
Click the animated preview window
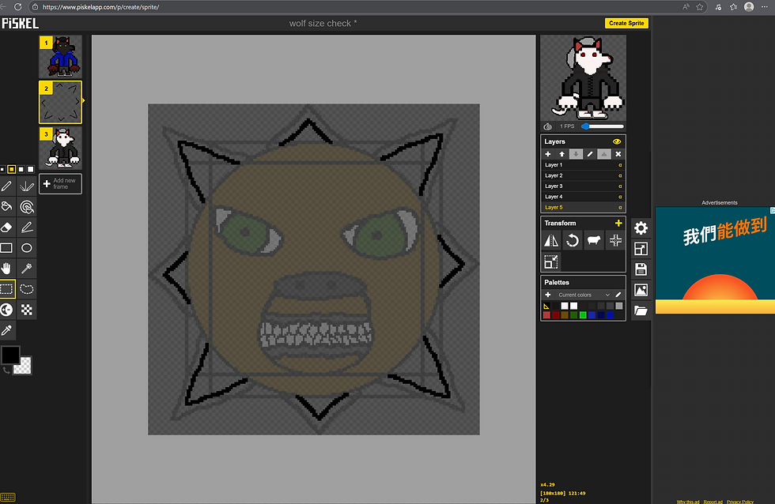pos(584,77)
